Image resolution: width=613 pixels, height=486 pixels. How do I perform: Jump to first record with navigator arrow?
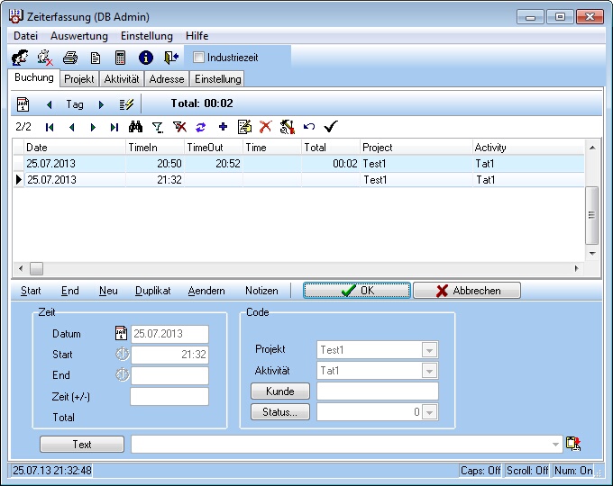click(x=50, y=127)
